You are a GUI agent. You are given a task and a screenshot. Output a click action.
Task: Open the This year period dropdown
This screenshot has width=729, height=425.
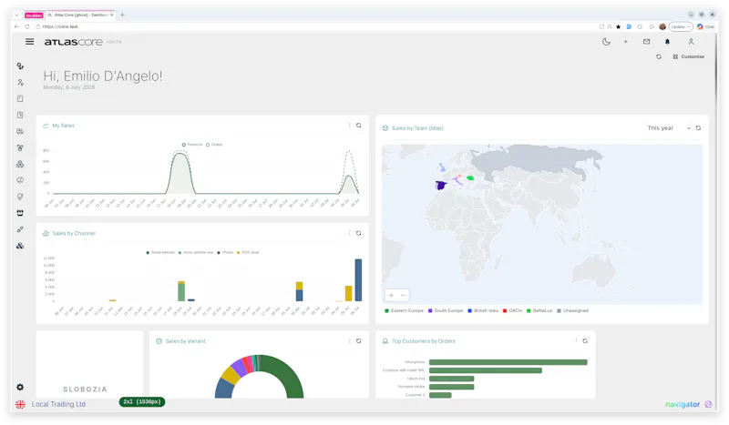[669, 128]
